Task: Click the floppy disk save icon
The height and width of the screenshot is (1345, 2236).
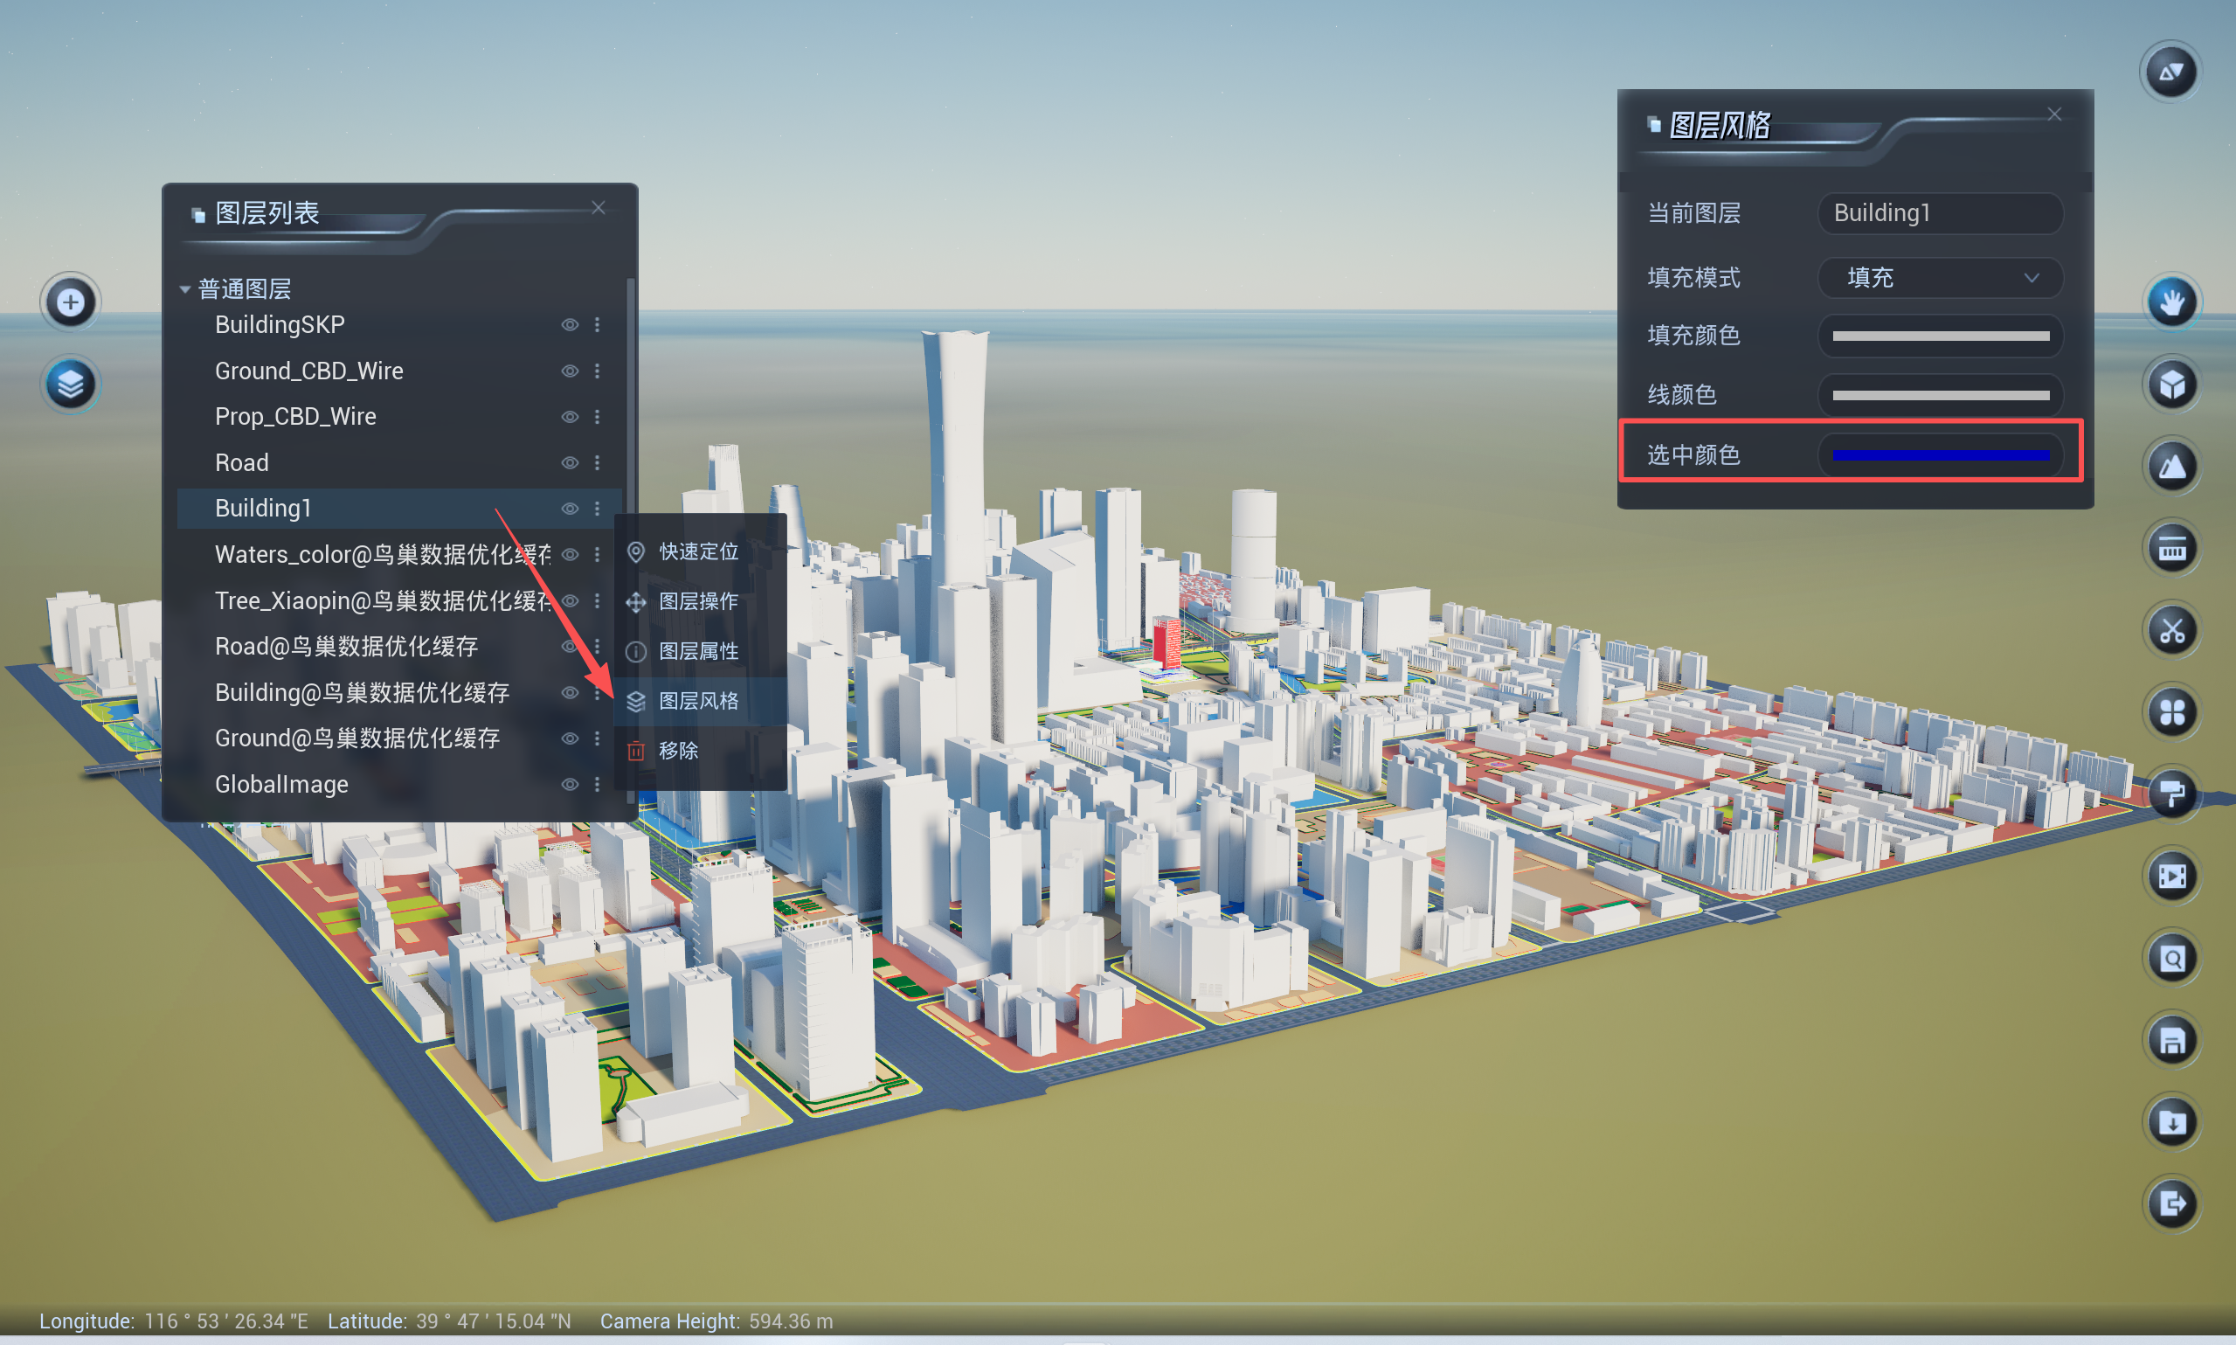Action: tap(2171, 1041)
